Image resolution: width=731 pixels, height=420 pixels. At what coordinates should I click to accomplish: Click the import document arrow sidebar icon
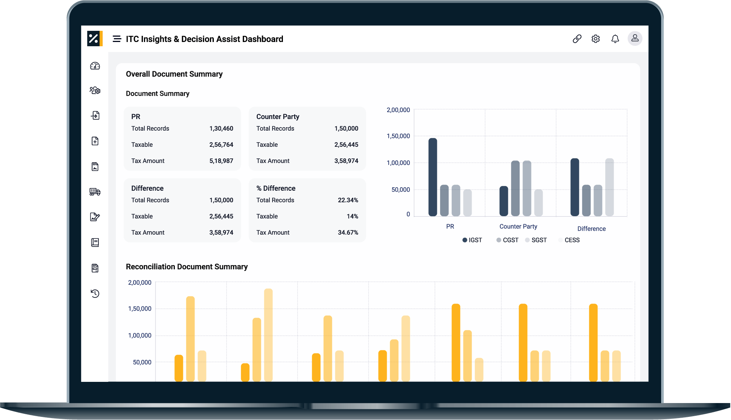pyautogui.click(x=95, y=116)
